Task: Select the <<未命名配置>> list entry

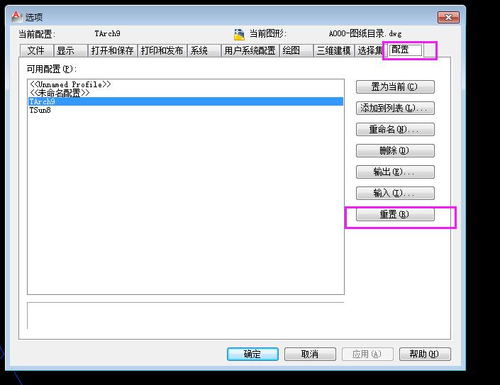Action: tap(186, 93)
